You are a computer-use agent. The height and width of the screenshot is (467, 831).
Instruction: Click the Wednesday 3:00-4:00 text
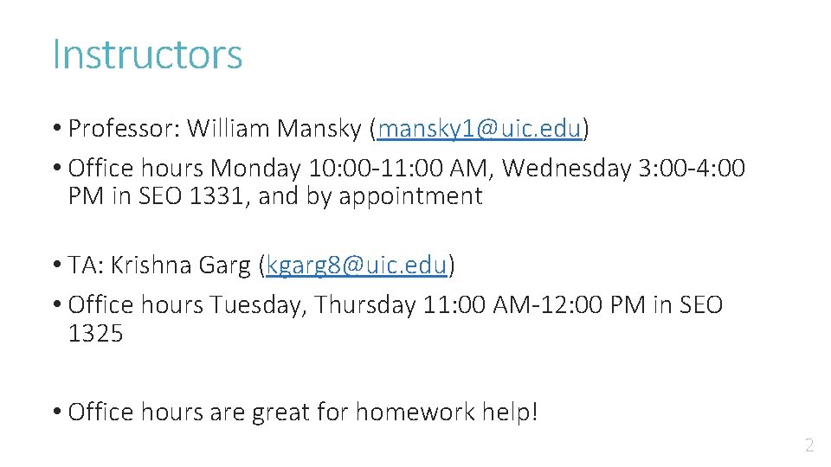pyautogui.click(x=623, y=168)
